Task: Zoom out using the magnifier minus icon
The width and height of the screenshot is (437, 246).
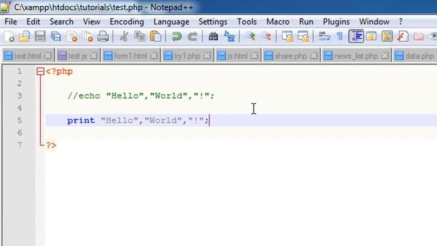Action: coord(266,36)
